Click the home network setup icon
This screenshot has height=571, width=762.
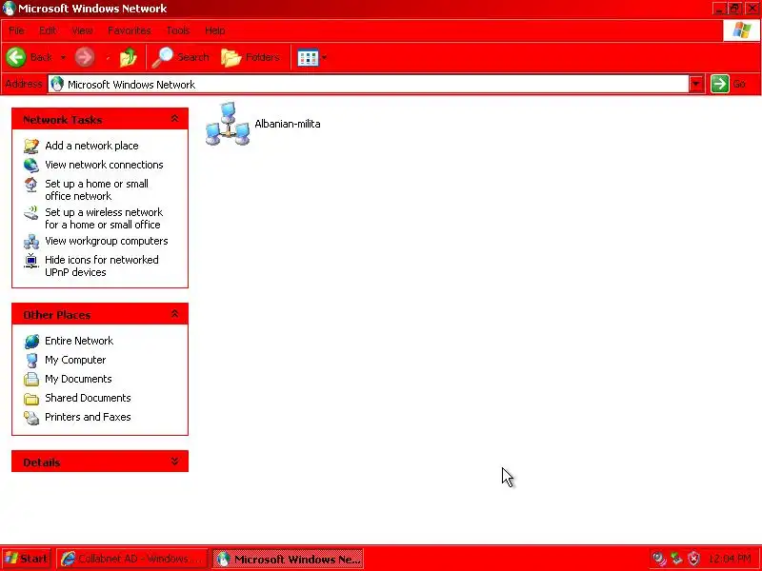point(31,185)
